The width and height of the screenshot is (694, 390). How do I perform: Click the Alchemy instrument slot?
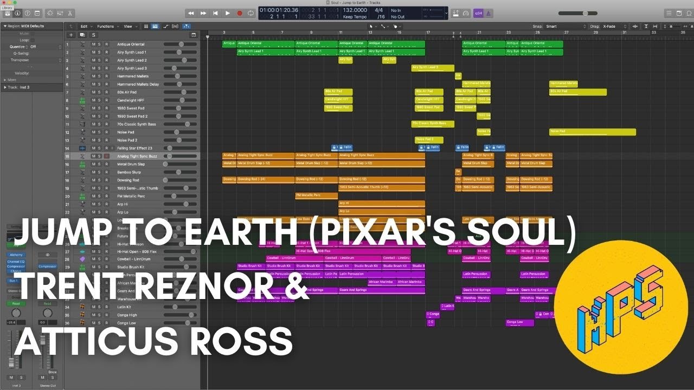pyautogui.click(x=16, y=255)
